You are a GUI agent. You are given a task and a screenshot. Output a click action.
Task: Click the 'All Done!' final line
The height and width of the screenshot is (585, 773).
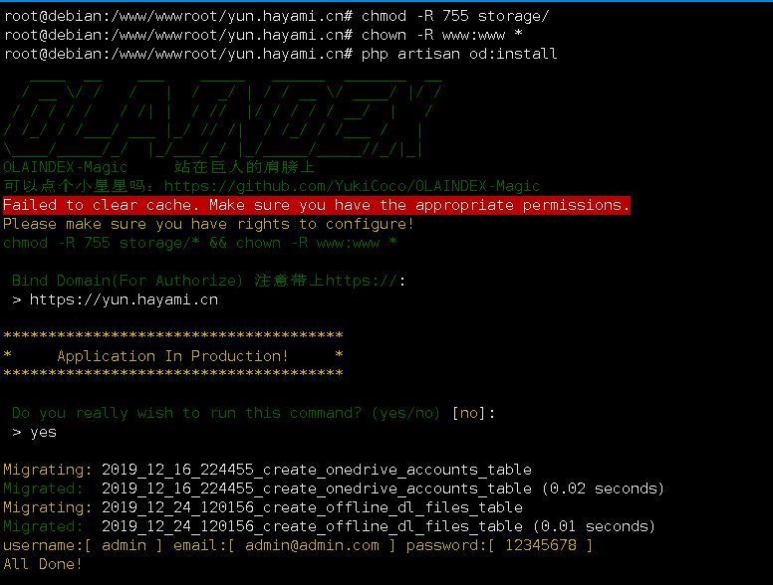point(43,564)
